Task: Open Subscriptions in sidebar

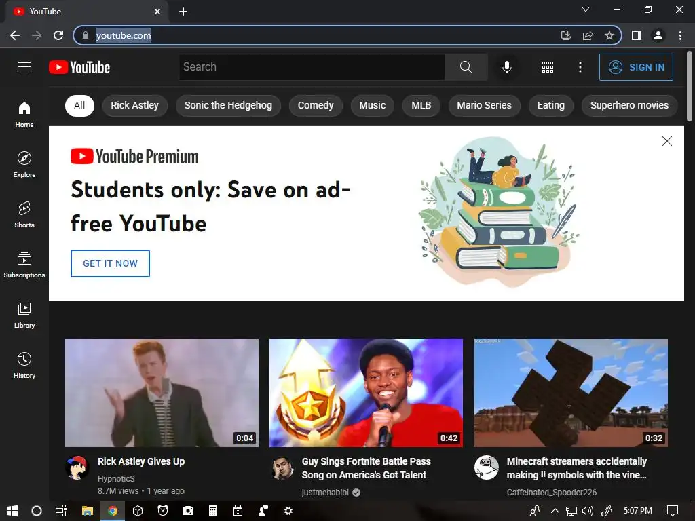Action: (x=24, y=265)
